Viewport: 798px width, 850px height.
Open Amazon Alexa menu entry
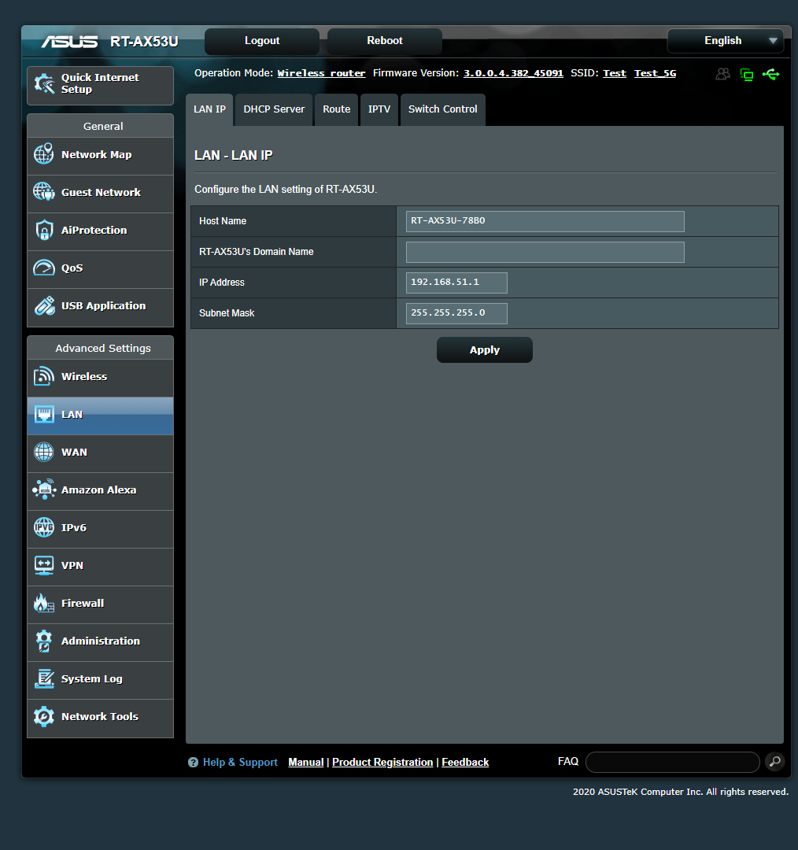click(100, 491)
